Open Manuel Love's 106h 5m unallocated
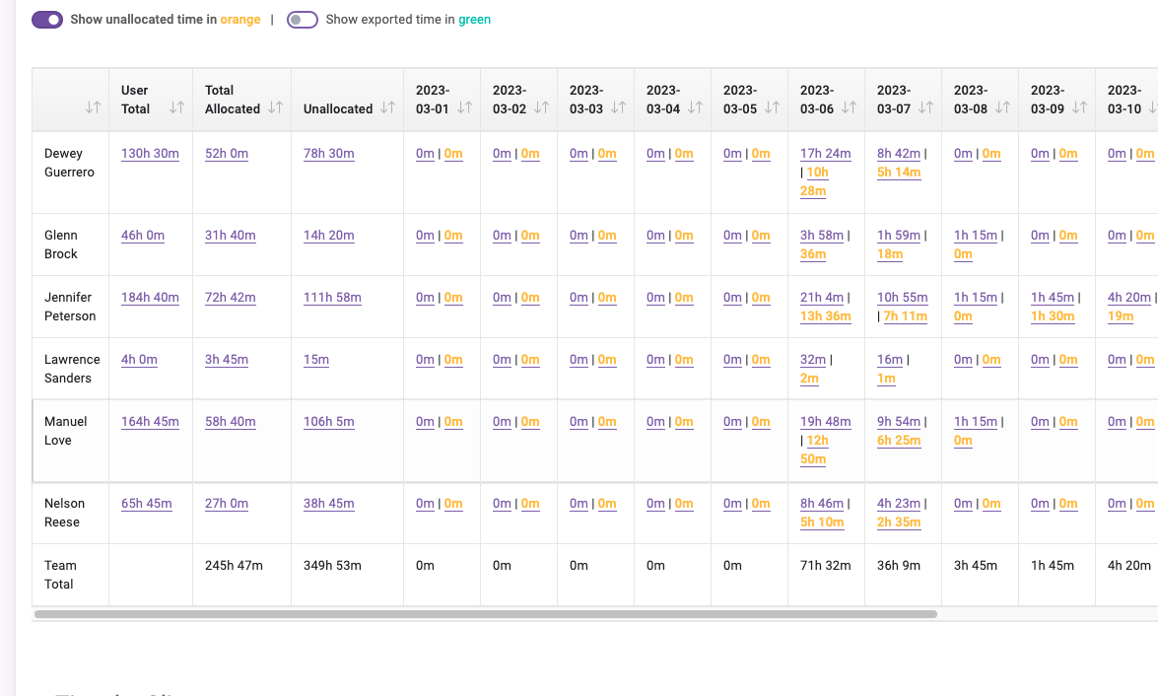 [x=328, y=422]
